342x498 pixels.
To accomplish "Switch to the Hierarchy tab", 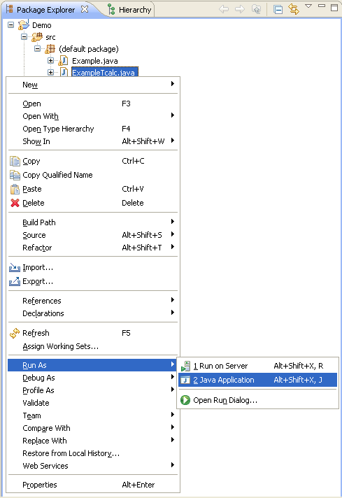I will pyautogui.click(x=130, y=10).
